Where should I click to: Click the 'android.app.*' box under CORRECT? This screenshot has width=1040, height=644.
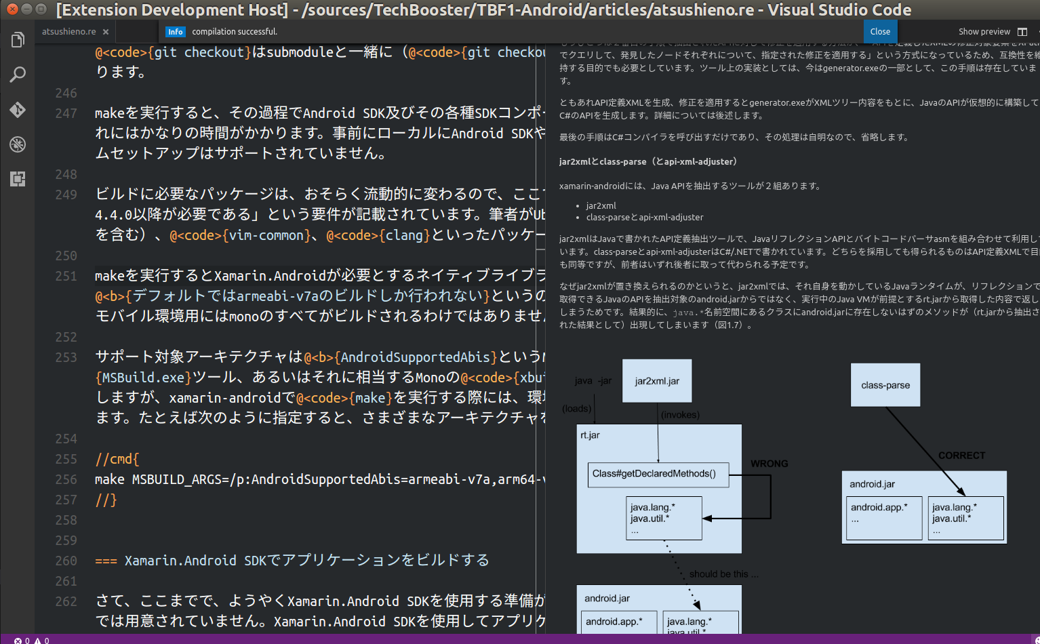pos(884,518)
